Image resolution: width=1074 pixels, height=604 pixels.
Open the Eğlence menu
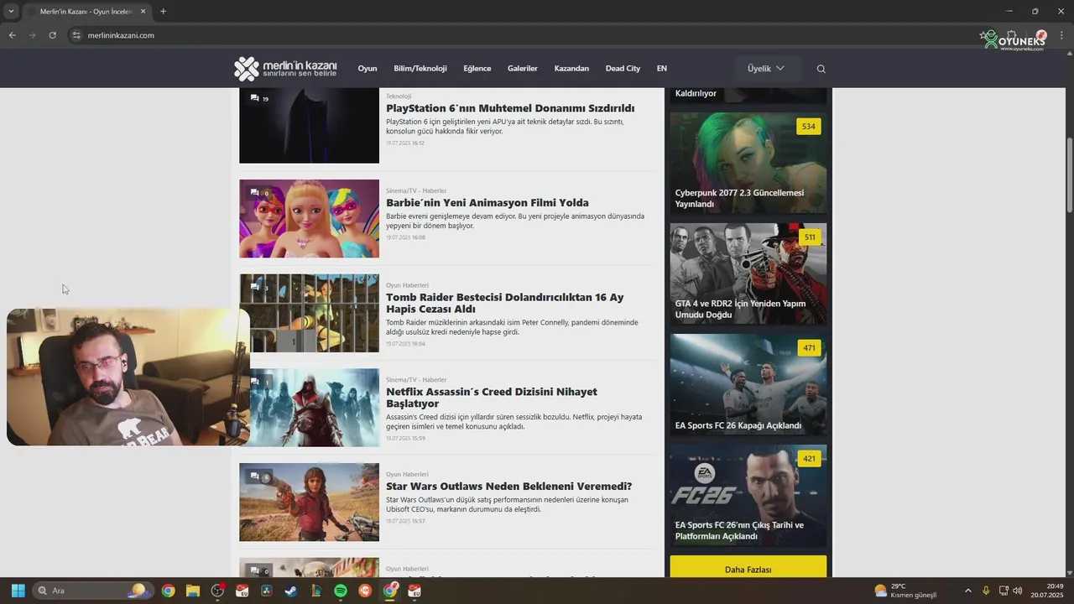477,69
